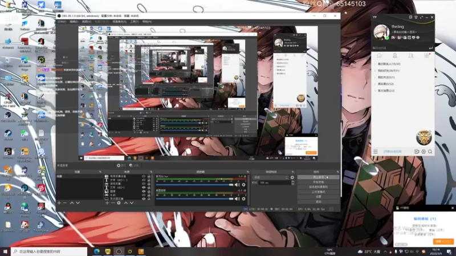456x256 pixels.
Task: Open the 文件(F) menu in OBS
Action: click(62, 22)
